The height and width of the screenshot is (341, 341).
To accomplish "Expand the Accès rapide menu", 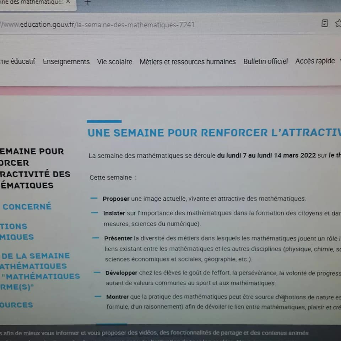I will (x=315, y=61).
